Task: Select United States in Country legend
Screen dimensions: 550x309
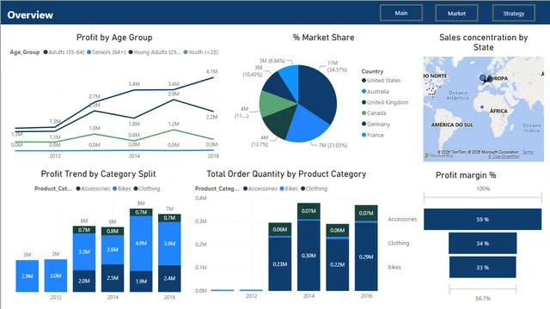Action: coord(382,80)
